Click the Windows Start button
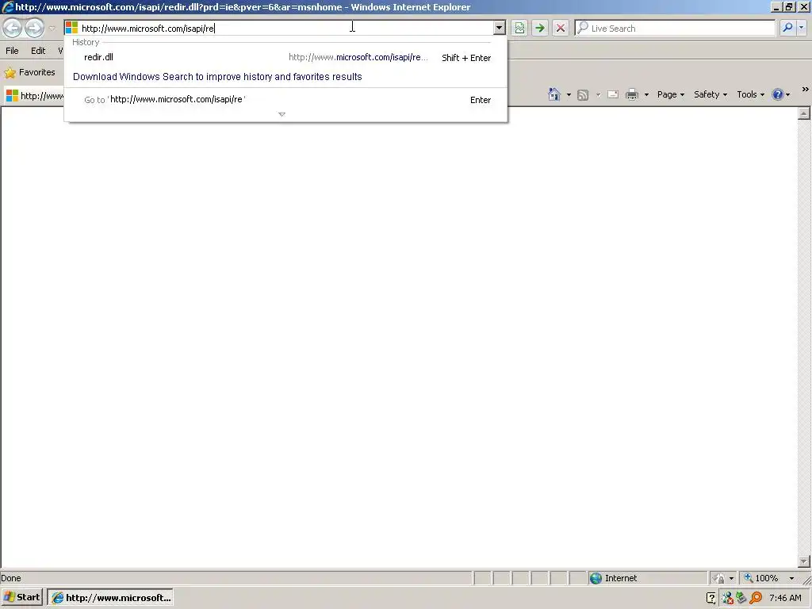The height and width of the screenshot is (609, 812). coord(22,597)
